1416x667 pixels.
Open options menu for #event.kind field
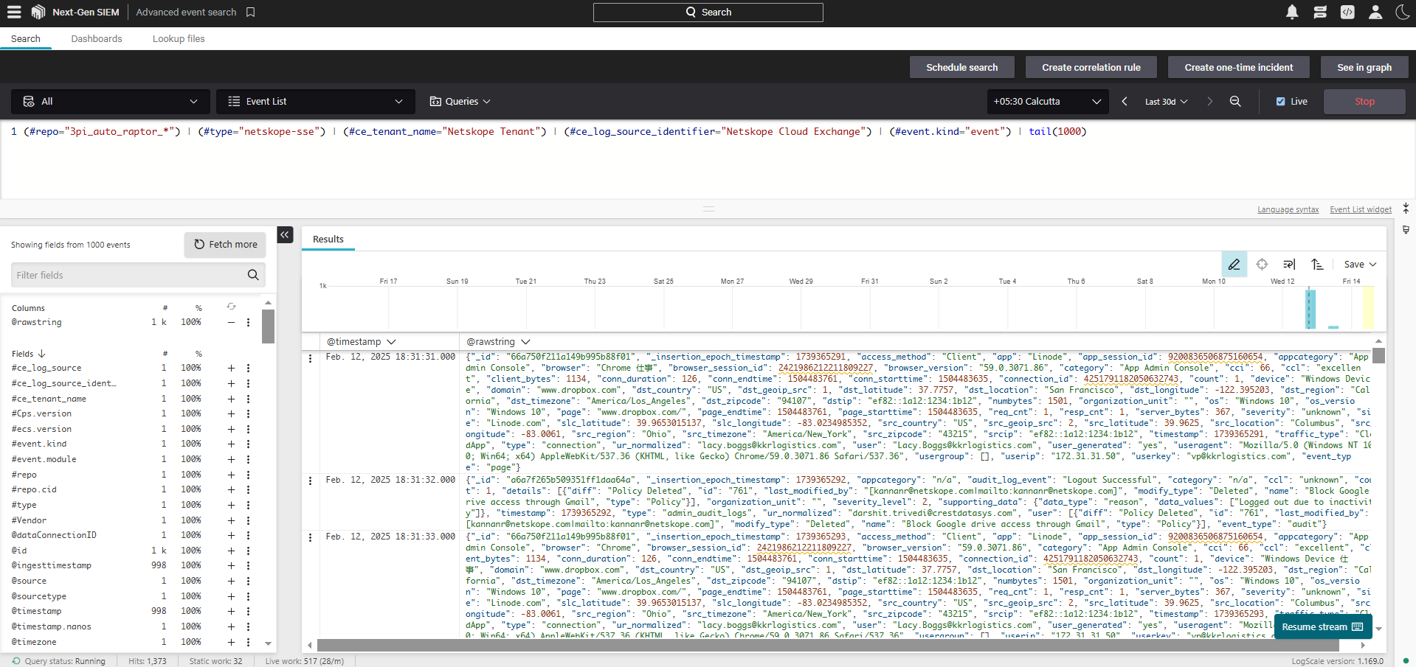248,444
